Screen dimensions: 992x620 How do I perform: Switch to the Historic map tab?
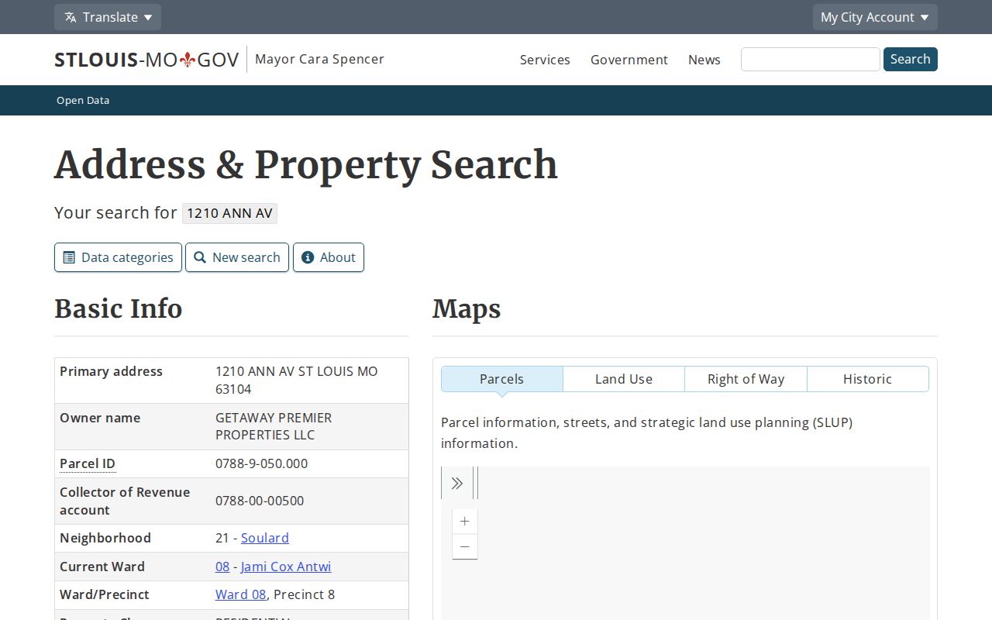(868, 379)
